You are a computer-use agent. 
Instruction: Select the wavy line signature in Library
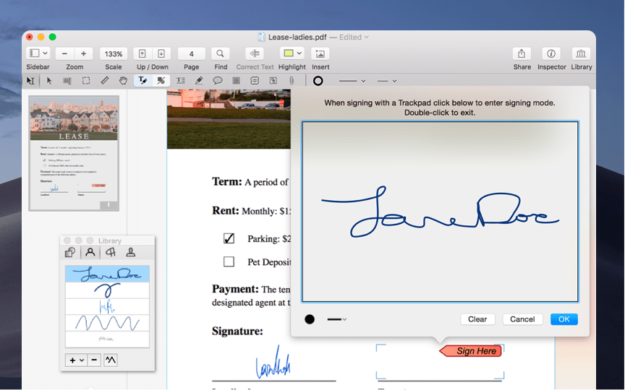tap(107, 322)
